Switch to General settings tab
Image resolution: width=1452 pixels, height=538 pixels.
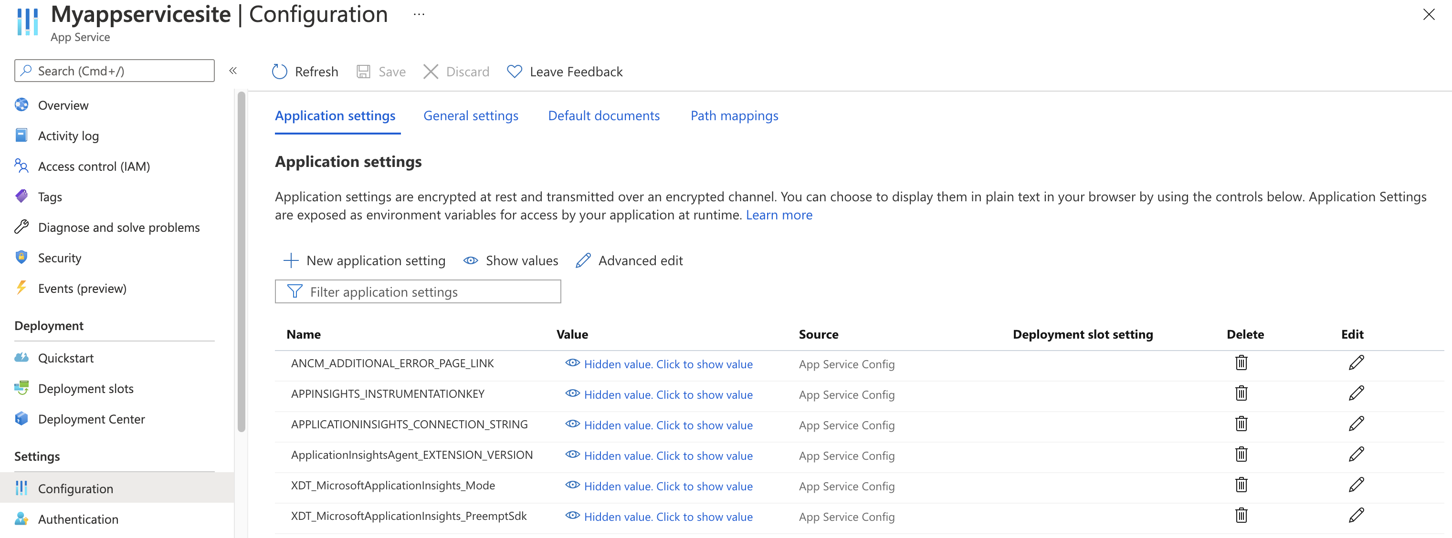click(471, 115)
